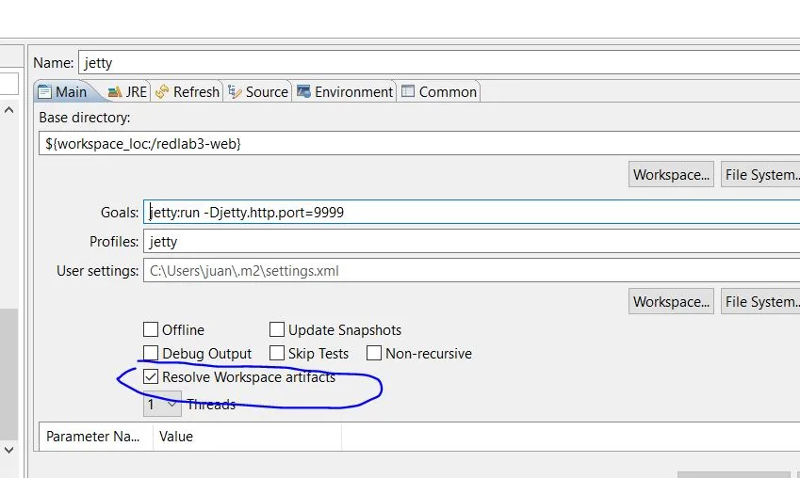Open the JRE tab
This screenshot has height=478, width=800.
pos(127,91)
